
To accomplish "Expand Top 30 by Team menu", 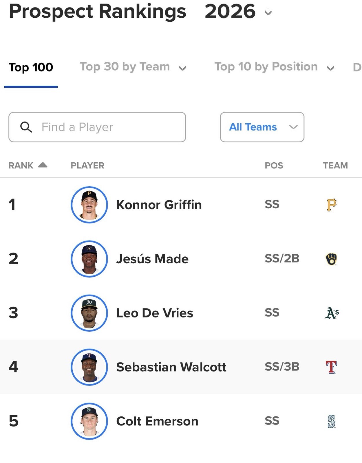I will click(133, 67).
